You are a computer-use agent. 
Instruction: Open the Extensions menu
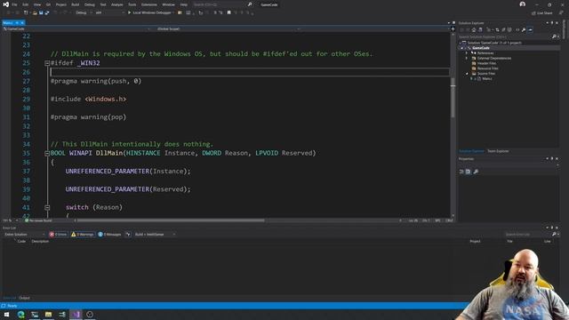coord(149,4)
